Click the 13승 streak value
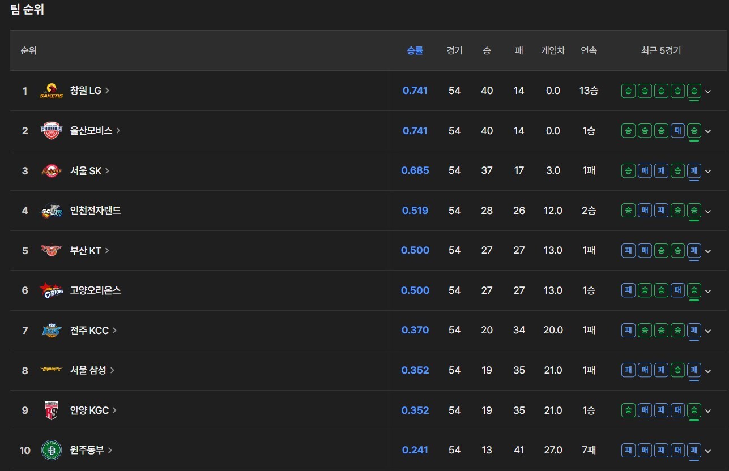Viewport: 729px width, 471px height. 589,91
